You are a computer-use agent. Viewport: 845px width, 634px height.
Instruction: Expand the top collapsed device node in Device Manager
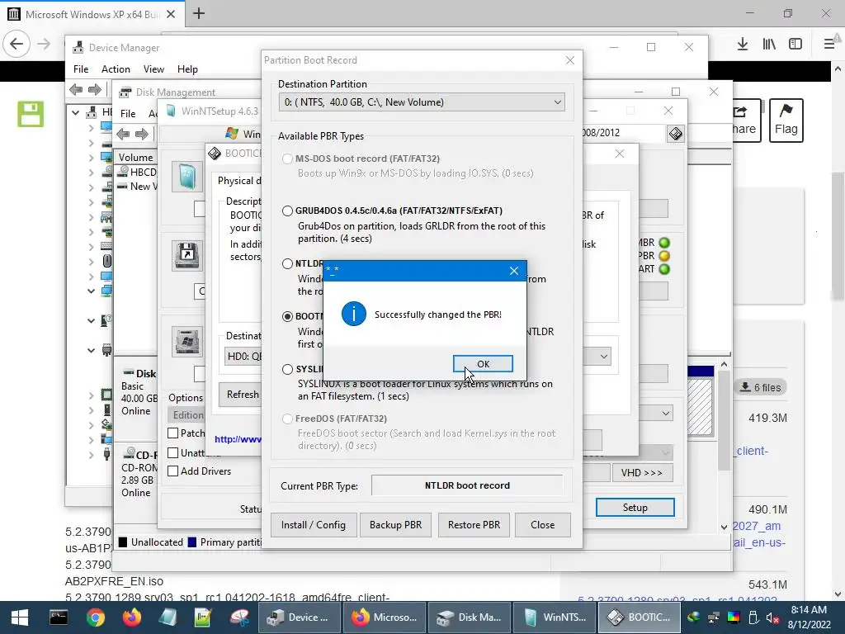pyautogui.click(x=91, y=128)
